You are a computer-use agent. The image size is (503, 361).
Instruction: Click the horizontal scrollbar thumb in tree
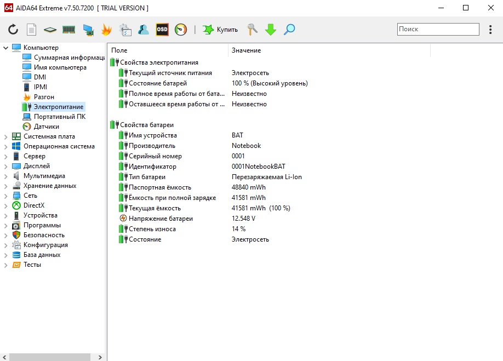tap(50, 357)
